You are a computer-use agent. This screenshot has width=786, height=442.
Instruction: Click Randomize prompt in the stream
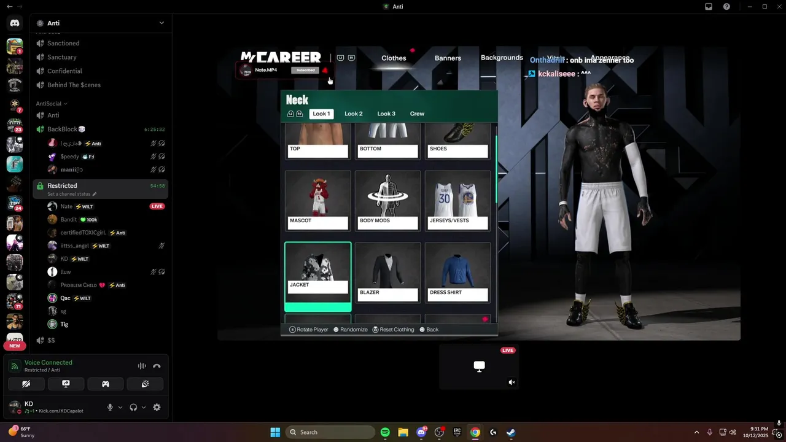350,330
